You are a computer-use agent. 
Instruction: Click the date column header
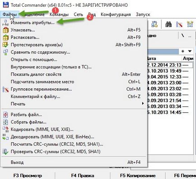(x=164, y=59)
